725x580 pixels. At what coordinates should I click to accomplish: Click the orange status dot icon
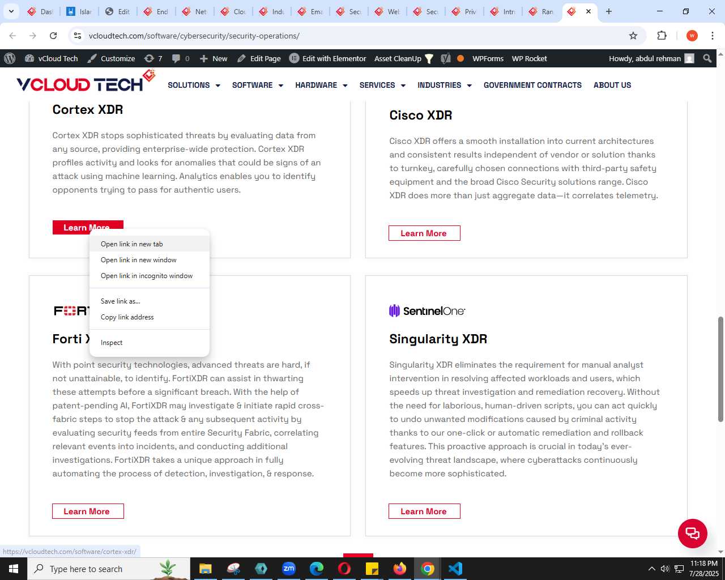pos(460,58)
